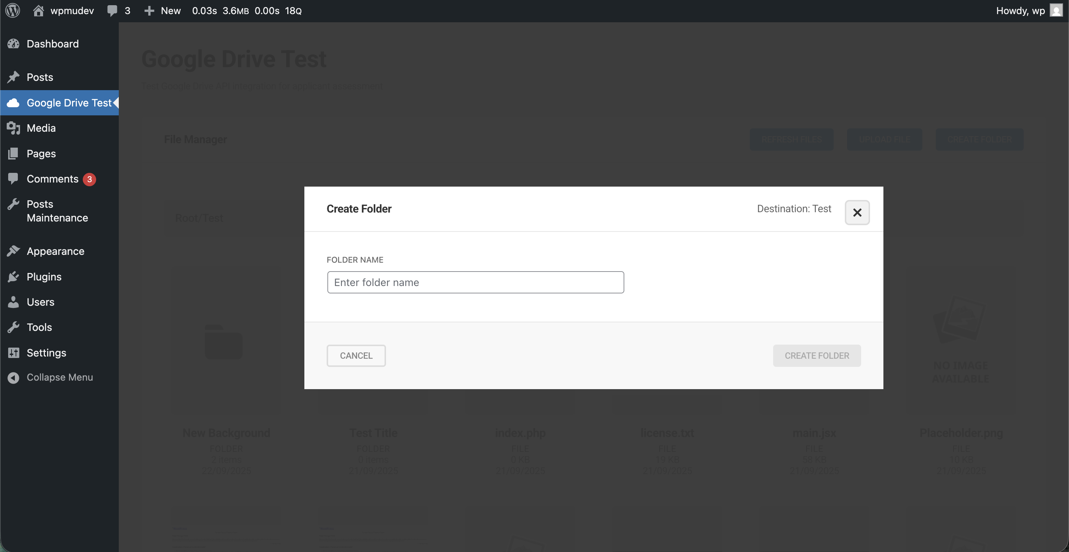1069x552 pixels.
Task: Click the Pages icon in sidebar
Action: [13, 154]
